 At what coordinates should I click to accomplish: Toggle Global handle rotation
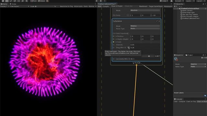pyautogui.click(x=41, y=1)
